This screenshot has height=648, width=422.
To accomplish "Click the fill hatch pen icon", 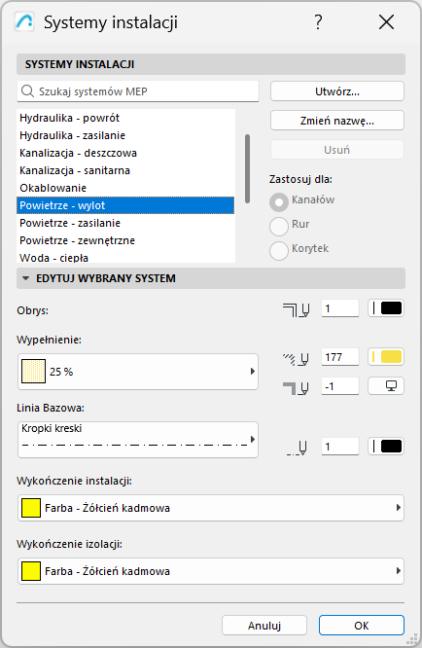I will coord(296,358).
